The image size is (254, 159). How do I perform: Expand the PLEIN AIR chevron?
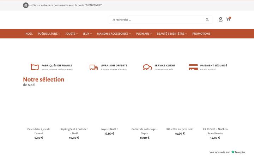pyautogui.click(x=151, y=34)
